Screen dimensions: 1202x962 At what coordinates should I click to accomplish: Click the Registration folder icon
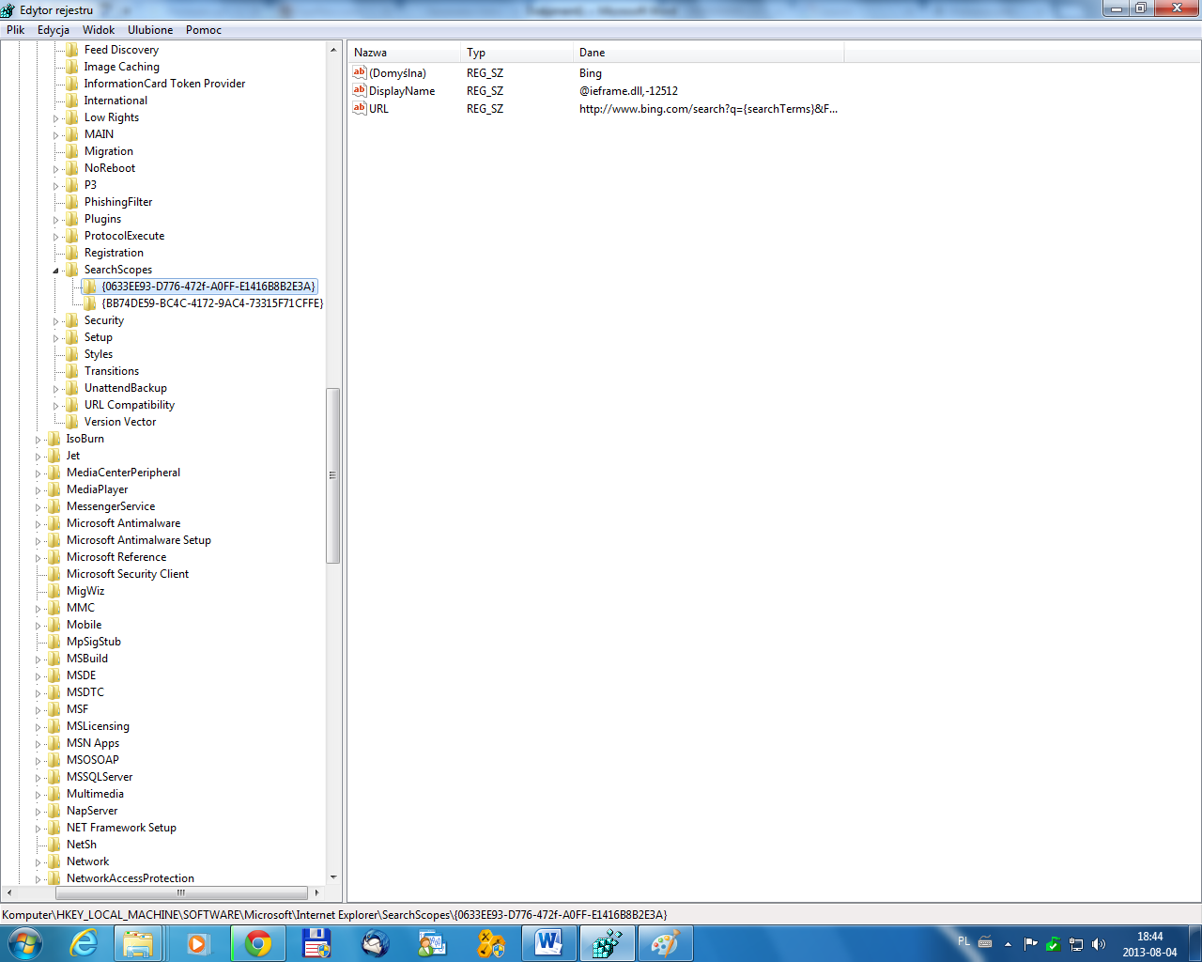coord(72,253)
